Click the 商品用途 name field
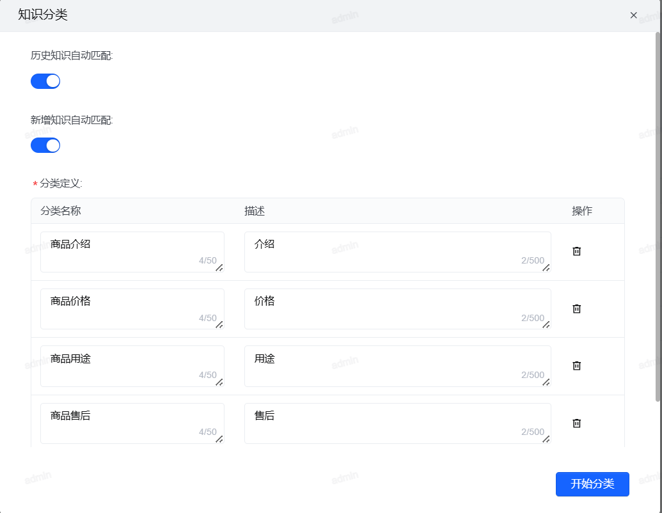The image size is (662, 513). [132, 366]
